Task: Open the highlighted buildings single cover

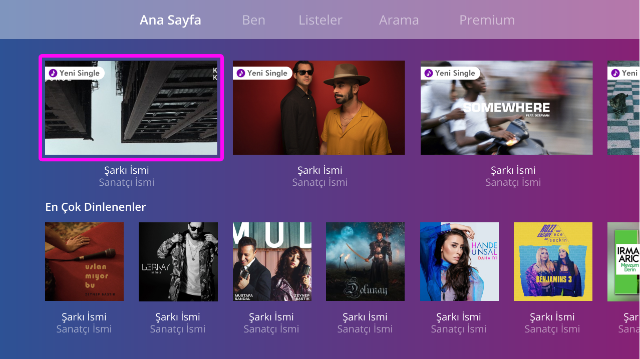Action: pos(131,108)
